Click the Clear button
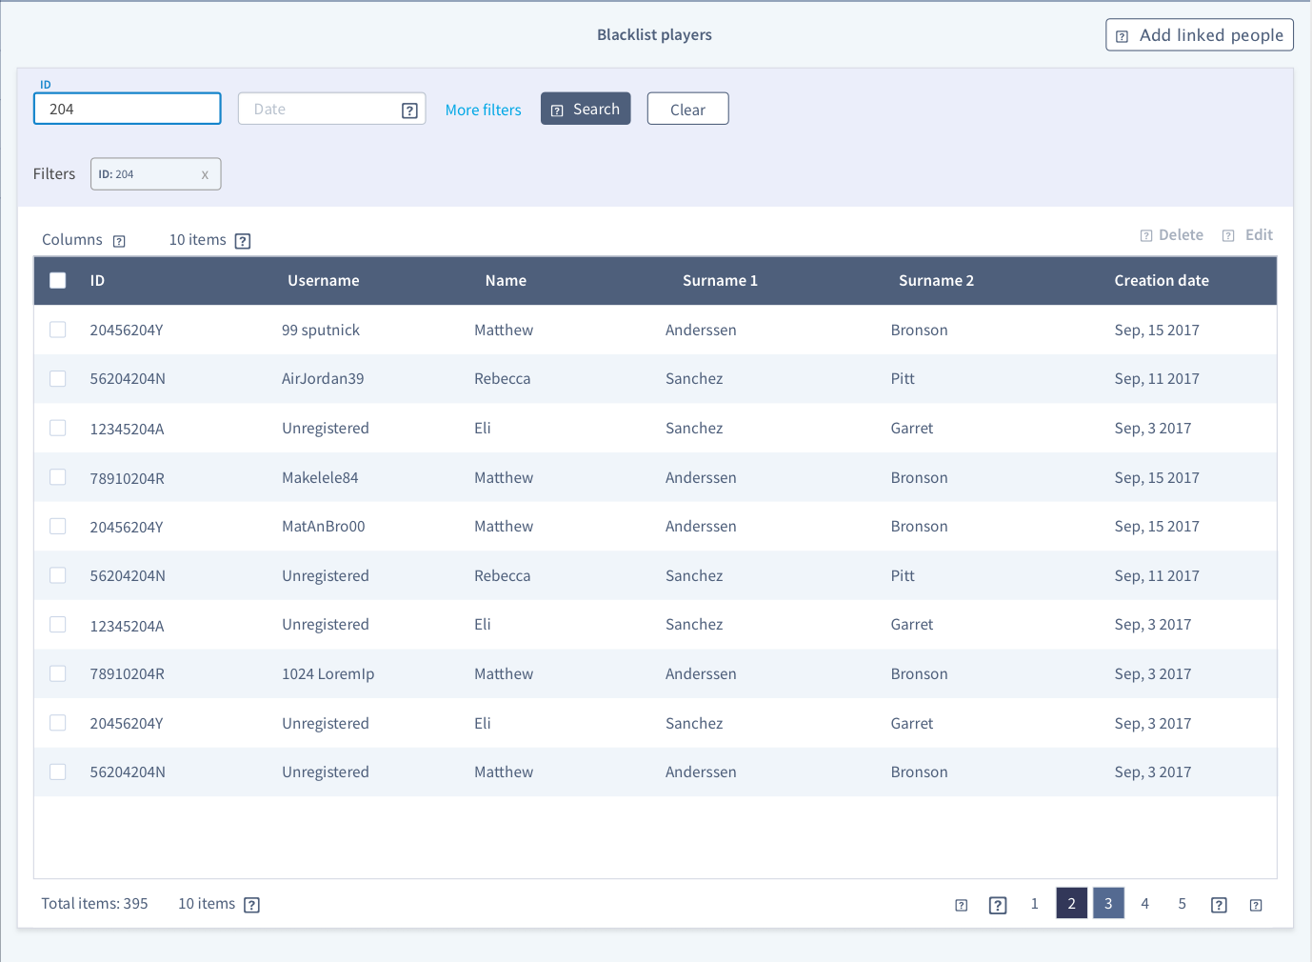Screen dimensions: 1312x962 point(687,109)
